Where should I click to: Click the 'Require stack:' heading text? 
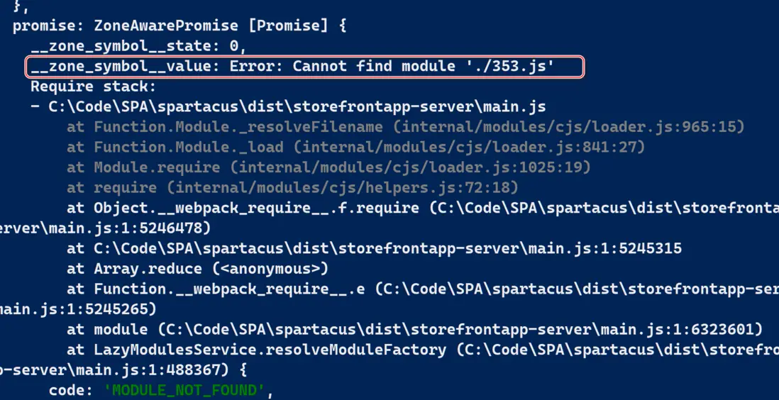(92, 87)
